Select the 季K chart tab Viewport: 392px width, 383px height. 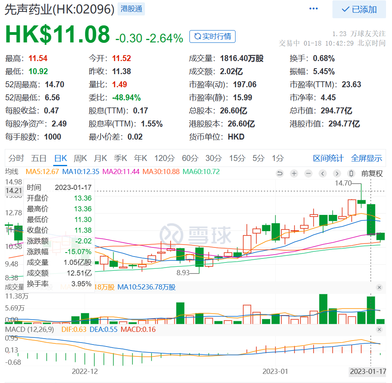click(x=120, y=158)
